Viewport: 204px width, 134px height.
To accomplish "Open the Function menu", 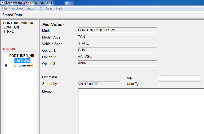I will click(16, 8).
